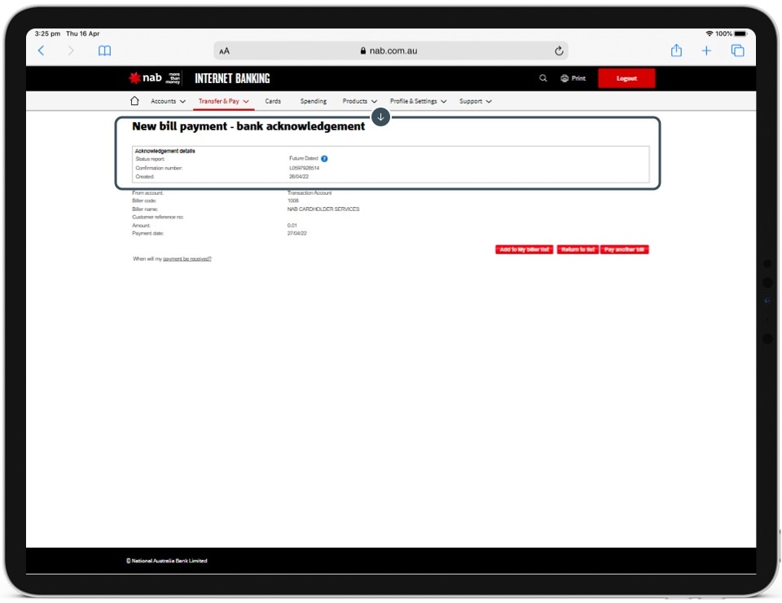The height and width of the screenshot is (603, 782).
Task: Tap the nab.com.au address bar
Action: tap(389, 51)
